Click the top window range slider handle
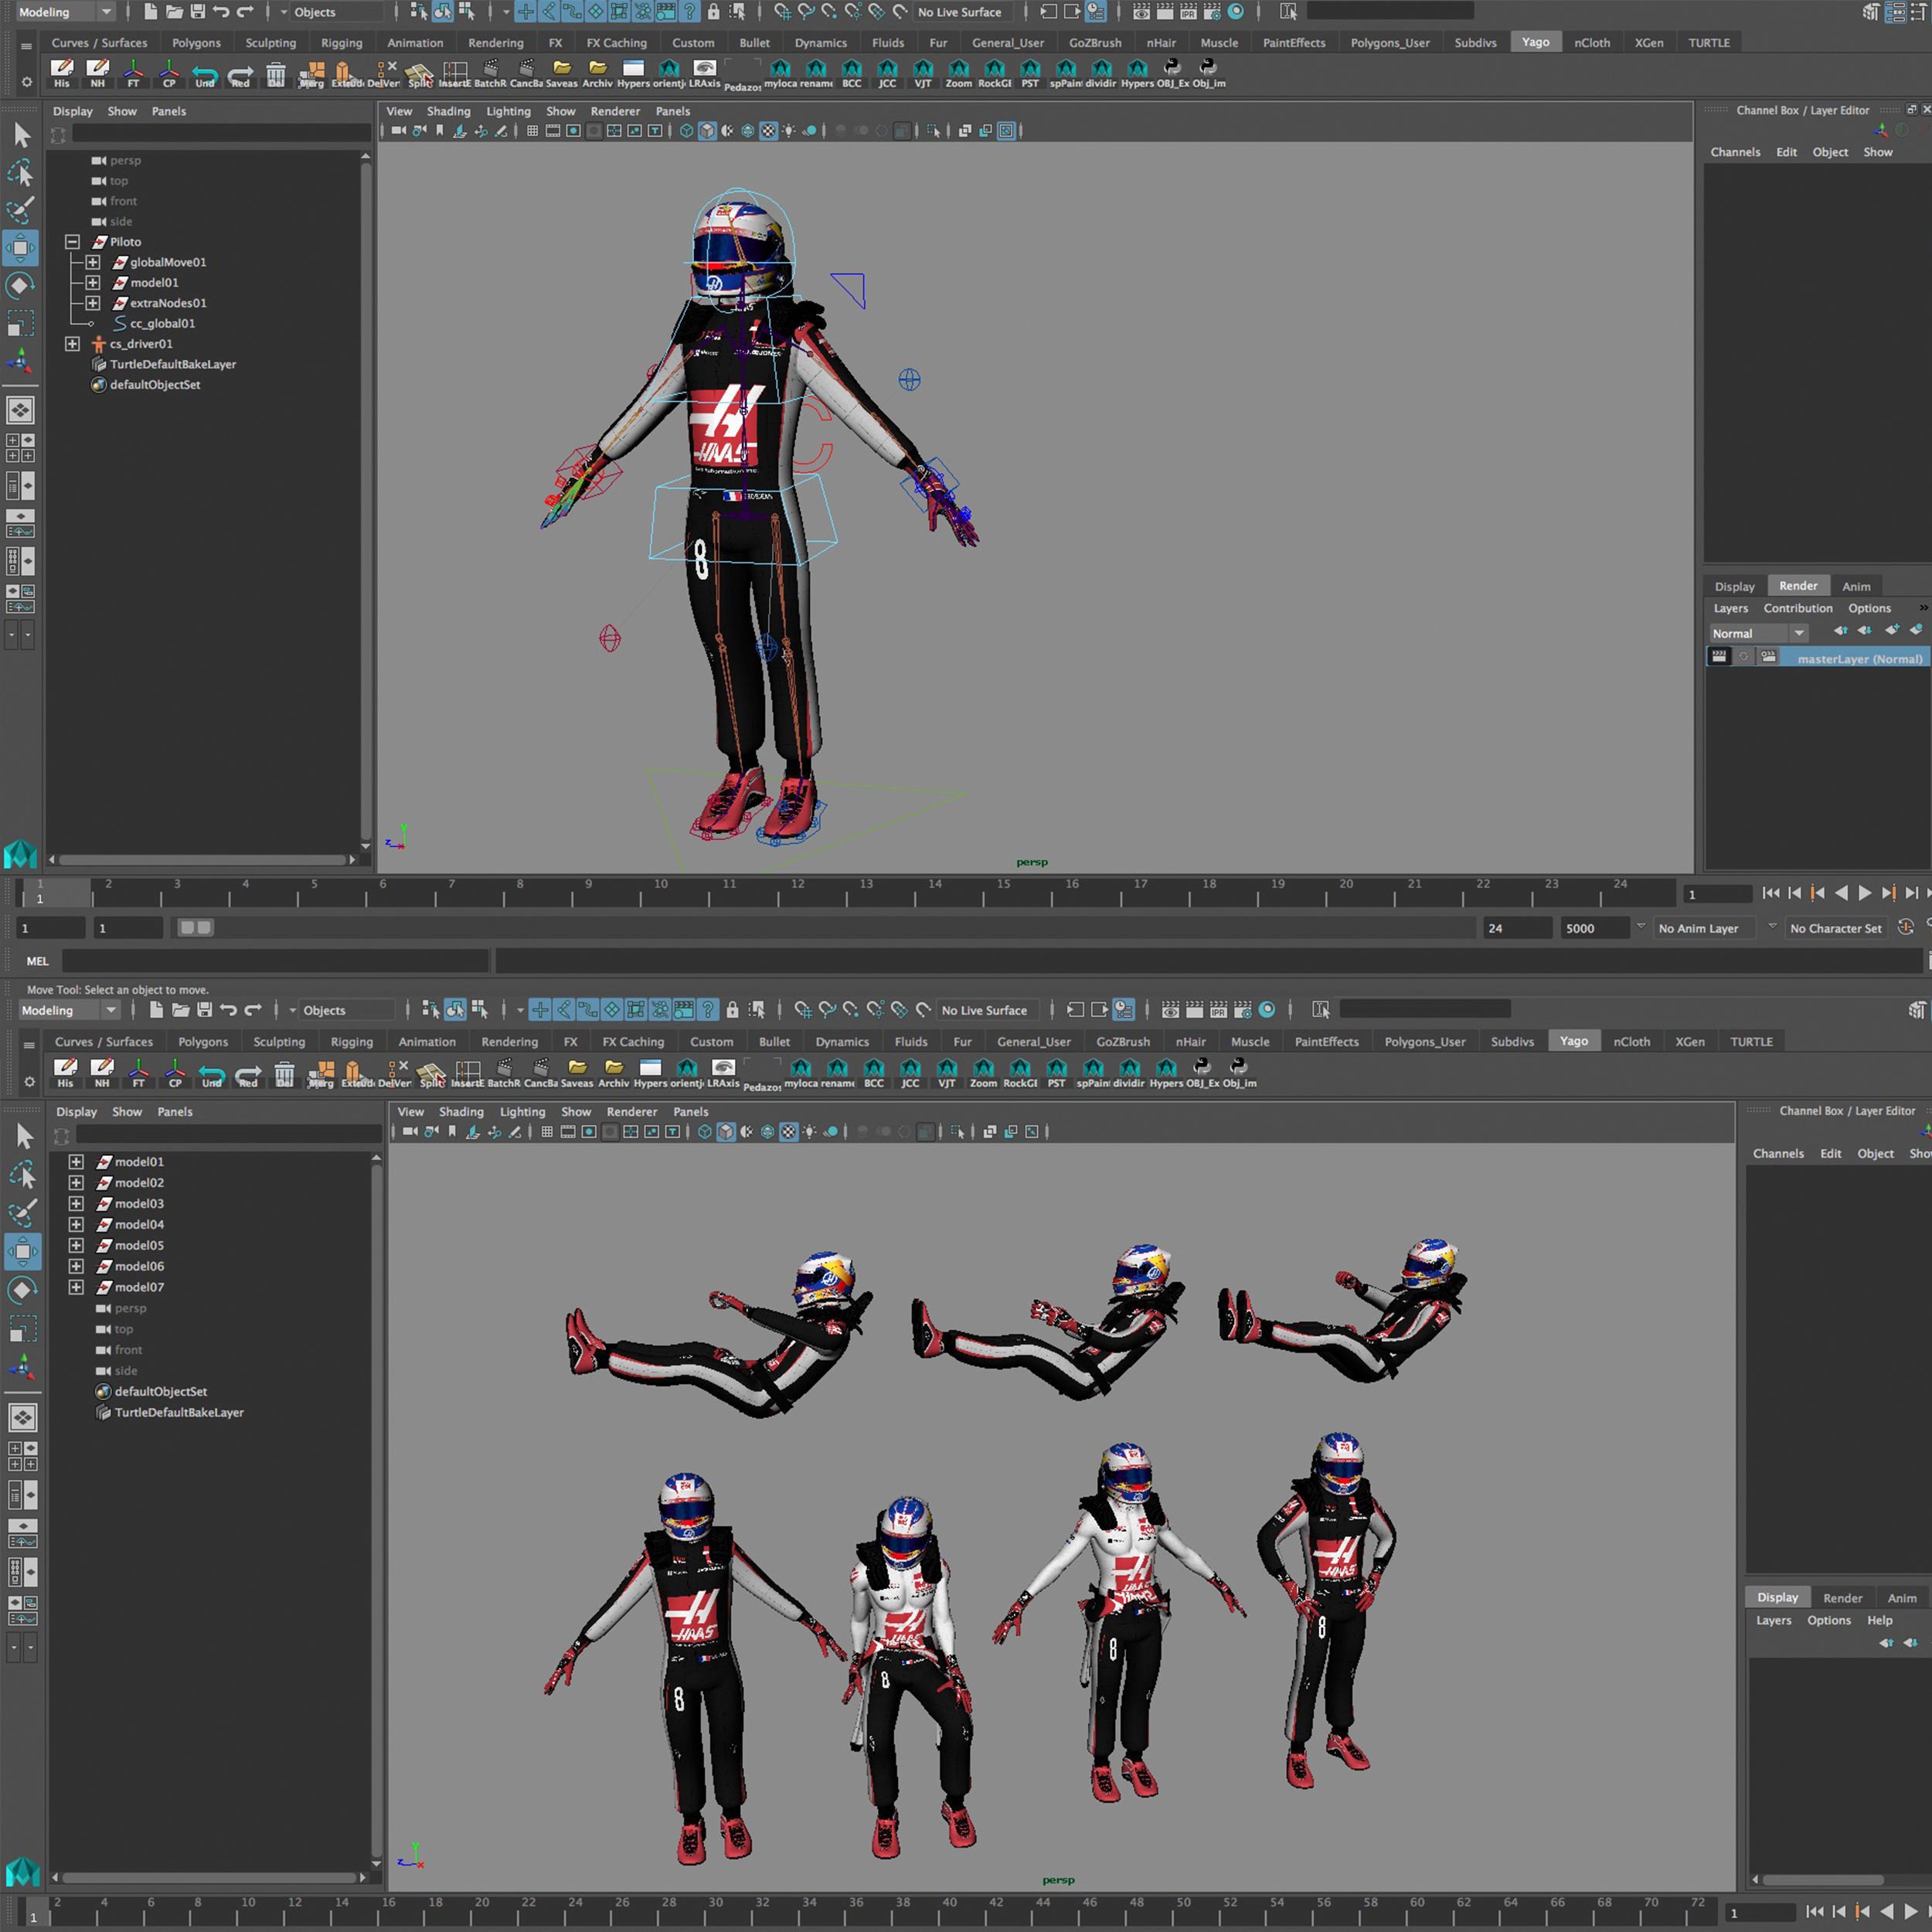 click(x=195, y=927)
